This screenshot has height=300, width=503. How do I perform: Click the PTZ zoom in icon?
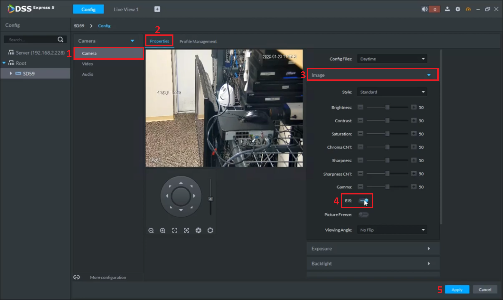point(163,230)
